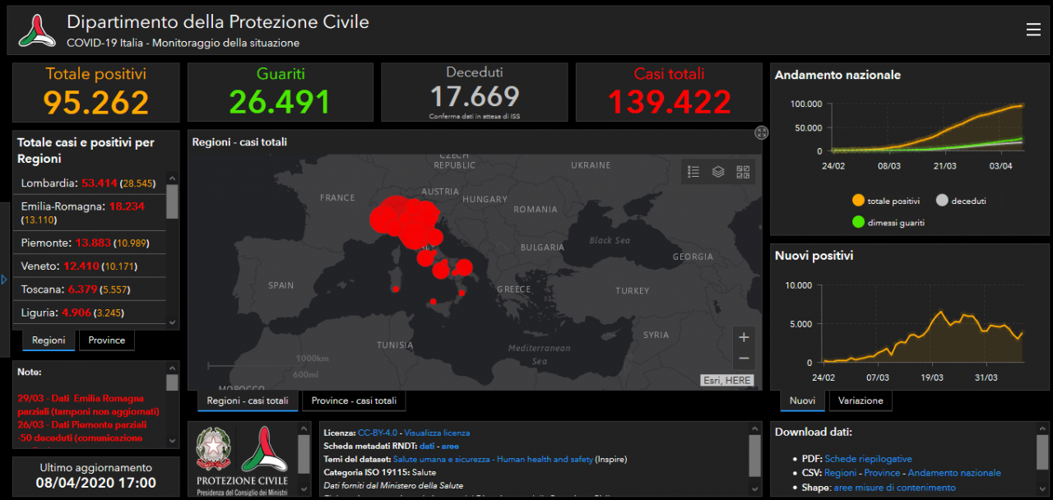Open the map layers icon
This screenshot has width=1053, height=500.
coord(718,172)
